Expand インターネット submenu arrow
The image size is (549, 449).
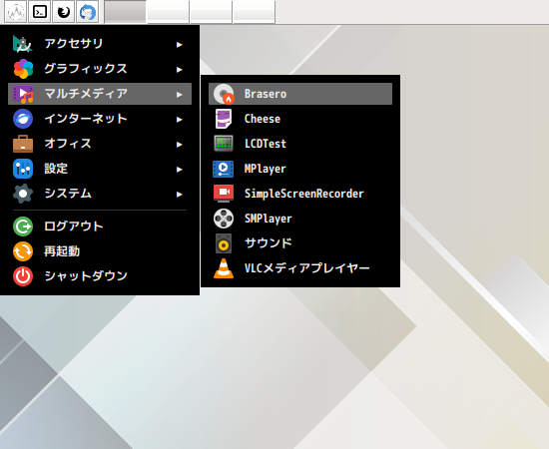[180, 120]
